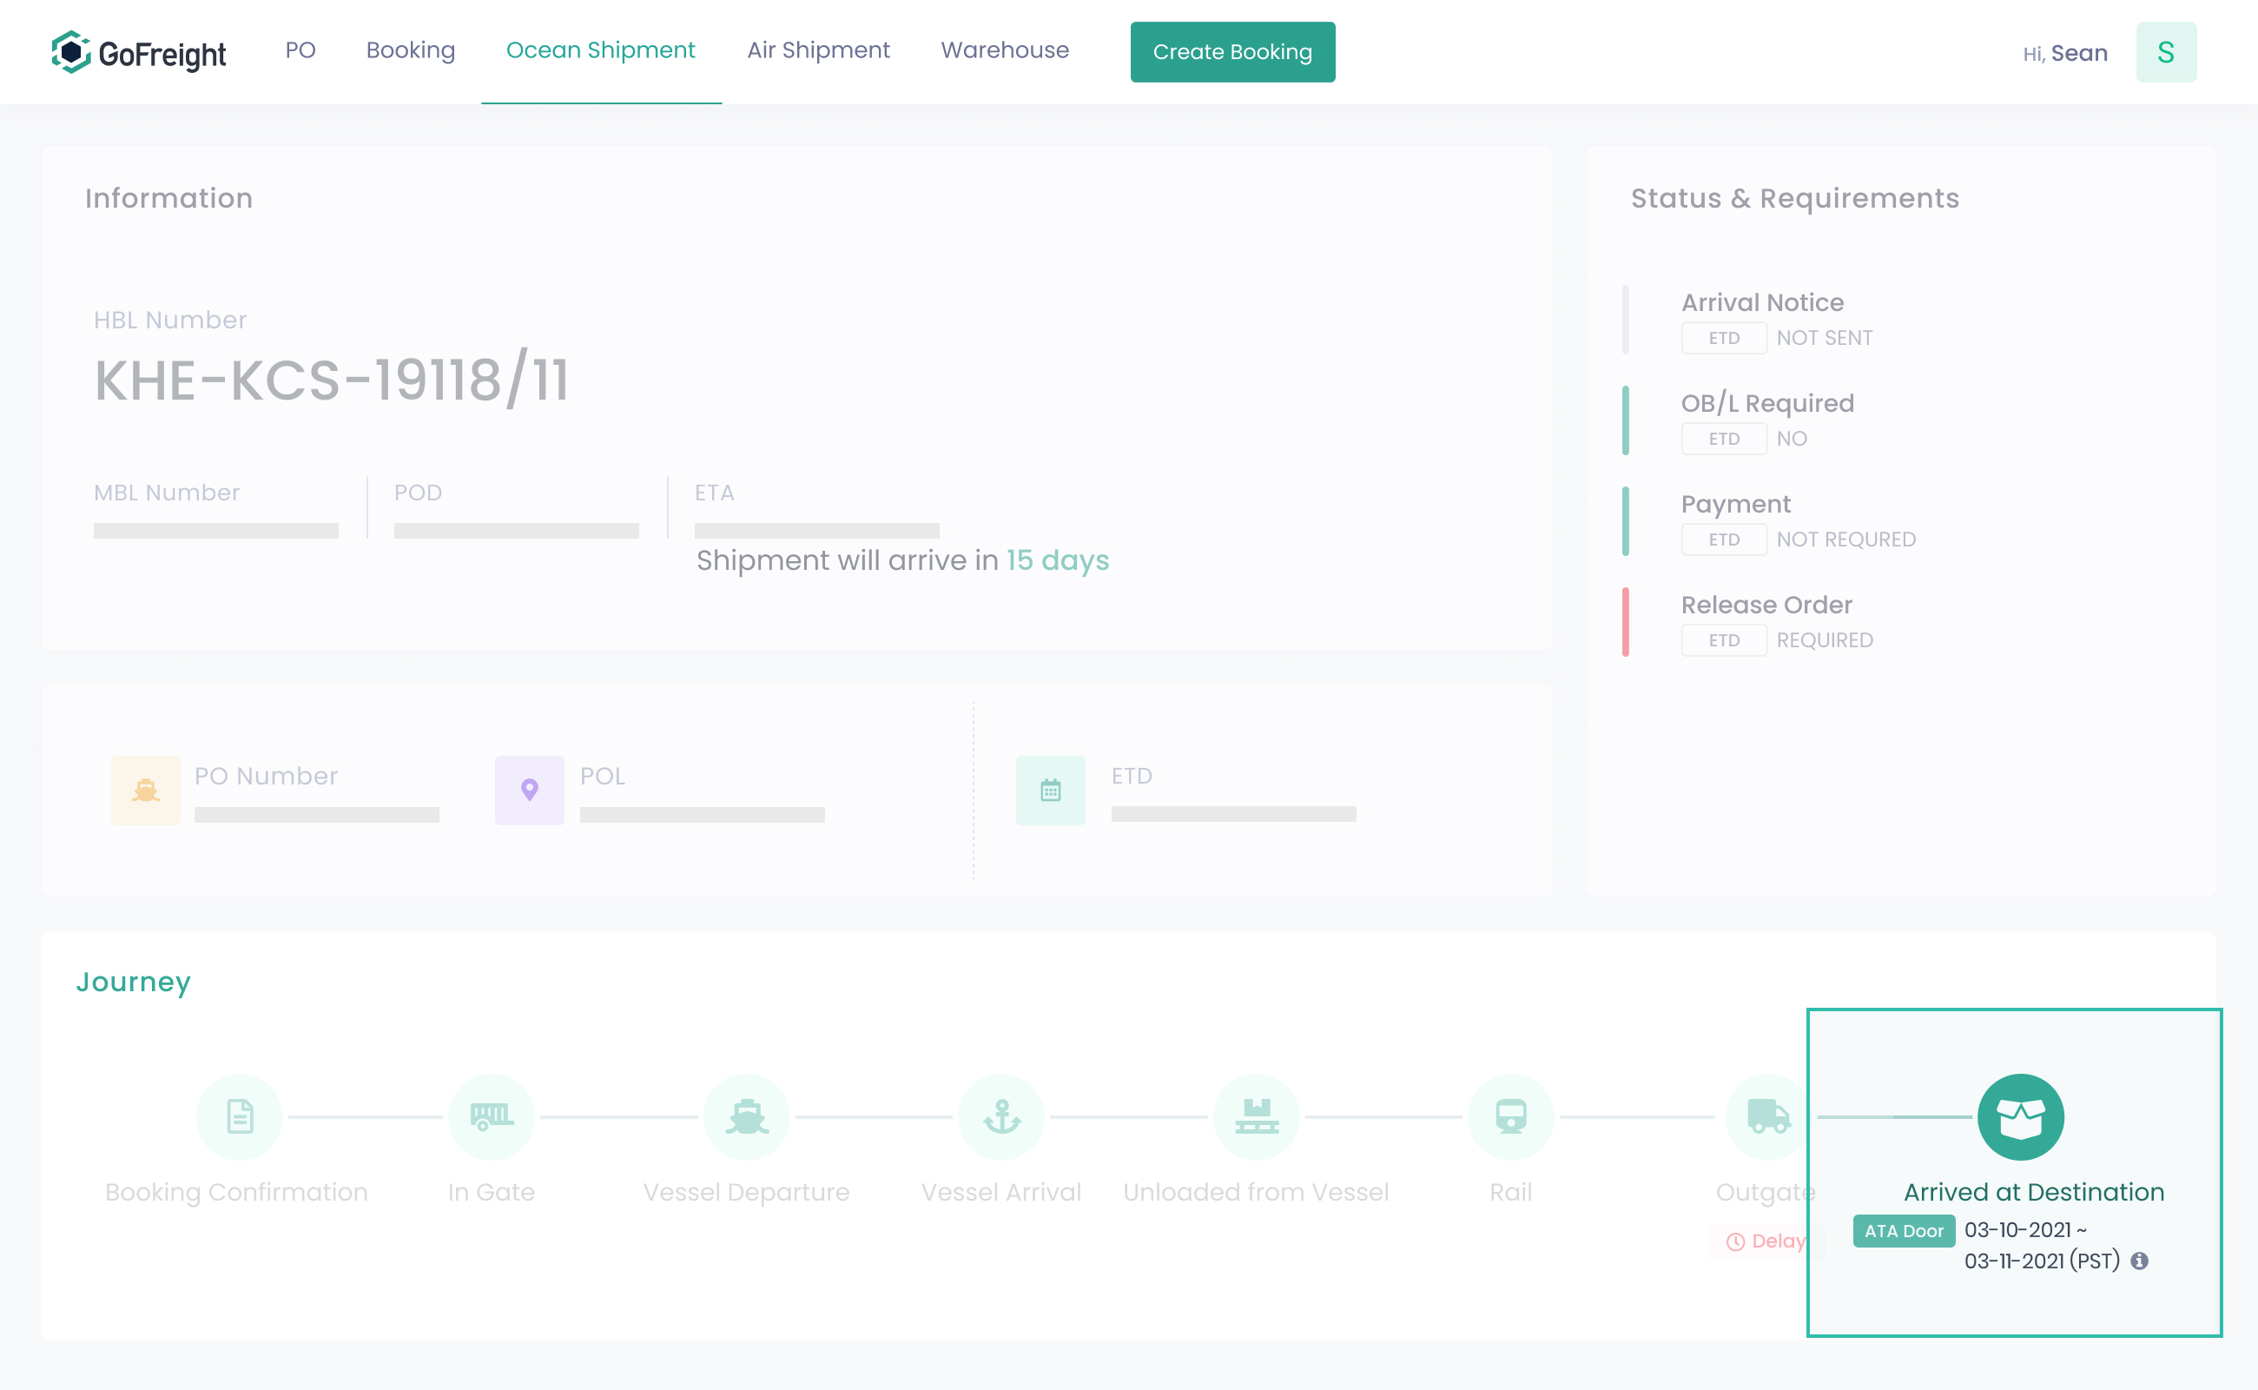Click the Booking Confirmation document icon
This screenshot has height=1390, width=2258.
(x=239, y=1117)
